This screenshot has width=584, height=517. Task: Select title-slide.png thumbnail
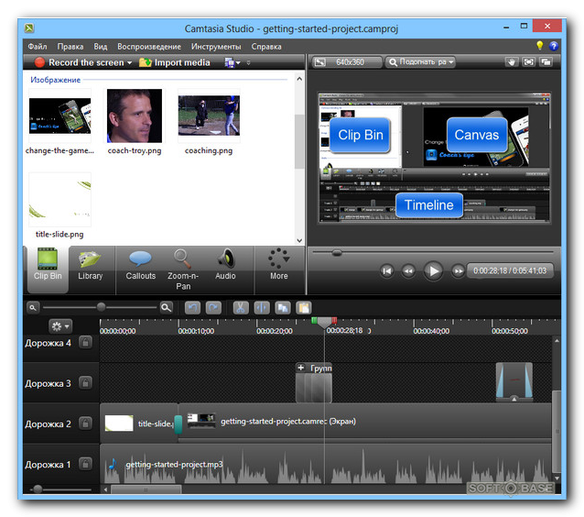pos(59,200)
